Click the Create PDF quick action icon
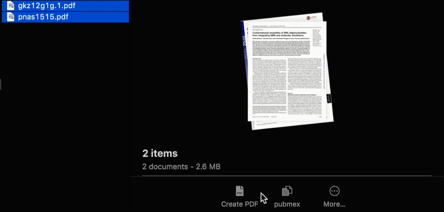This screenshot has width=444, height=212. 239,191
